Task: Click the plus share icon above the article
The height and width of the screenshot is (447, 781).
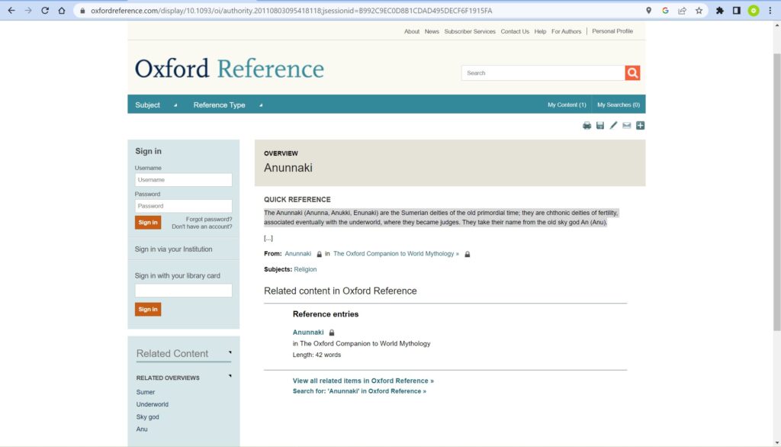Action: 641,126
